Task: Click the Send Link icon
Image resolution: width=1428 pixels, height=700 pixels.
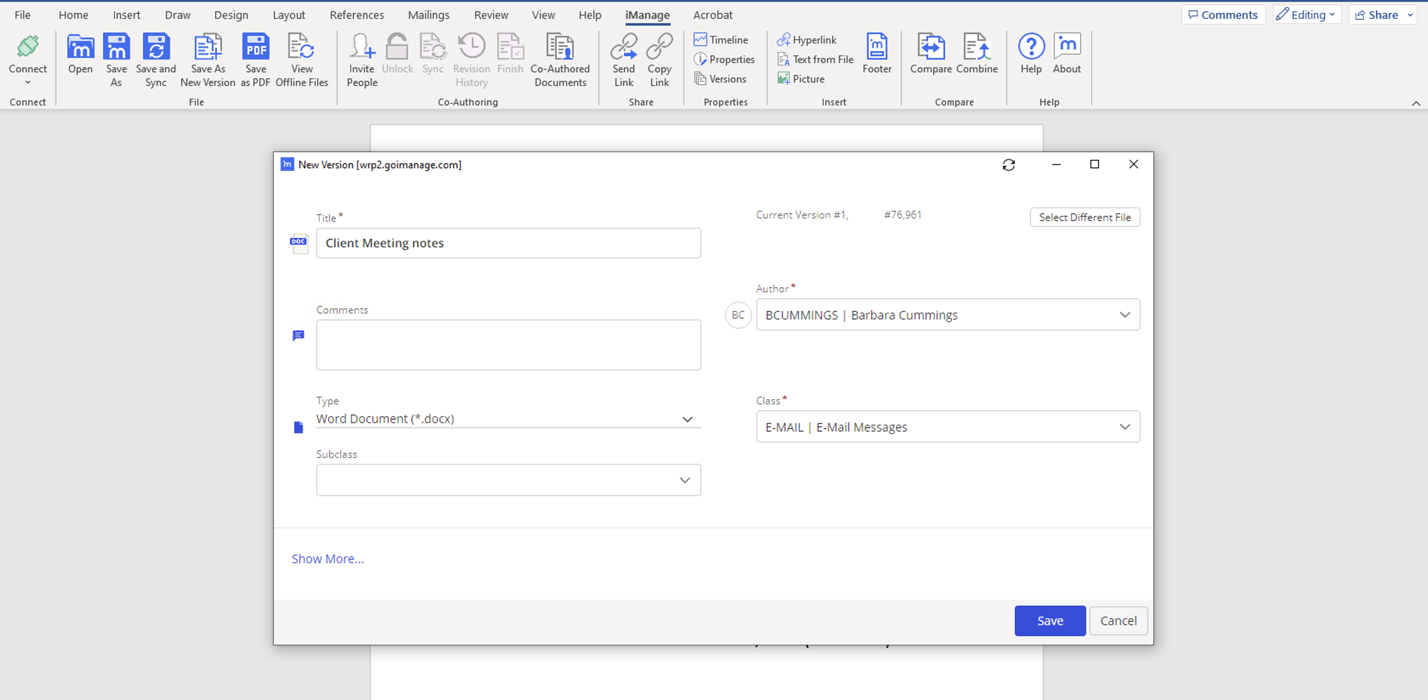Action: [x=623, y=47]
